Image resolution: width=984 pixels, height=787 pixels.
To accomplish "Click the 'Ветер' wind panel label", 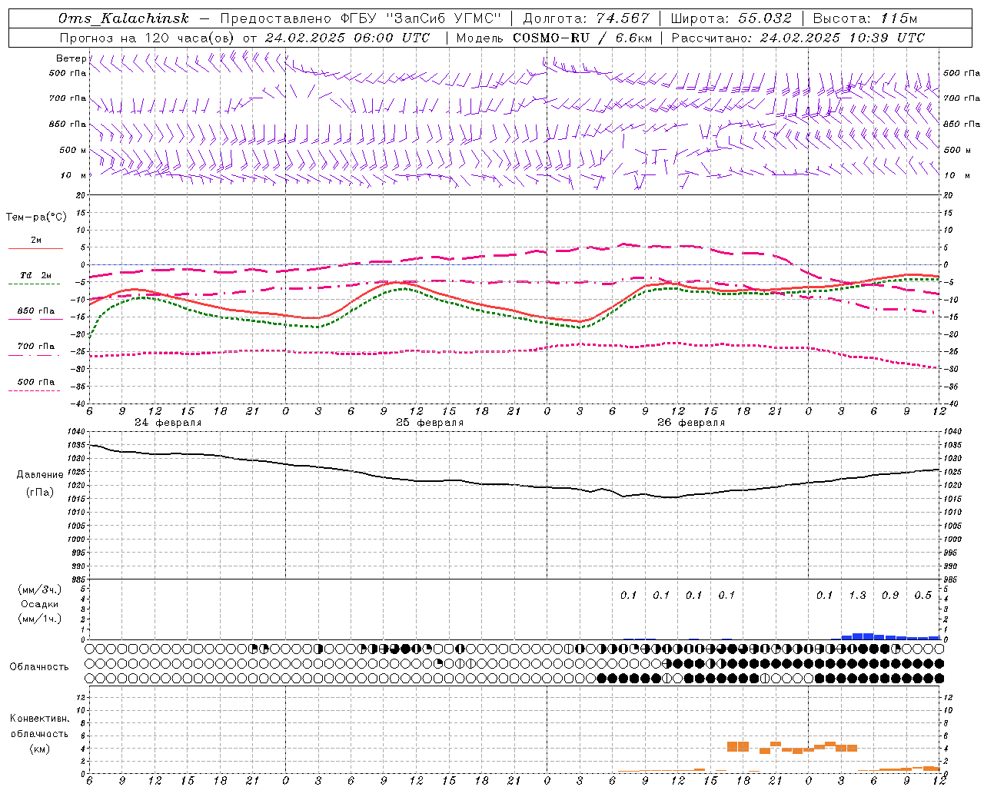I will coord(71,58).
